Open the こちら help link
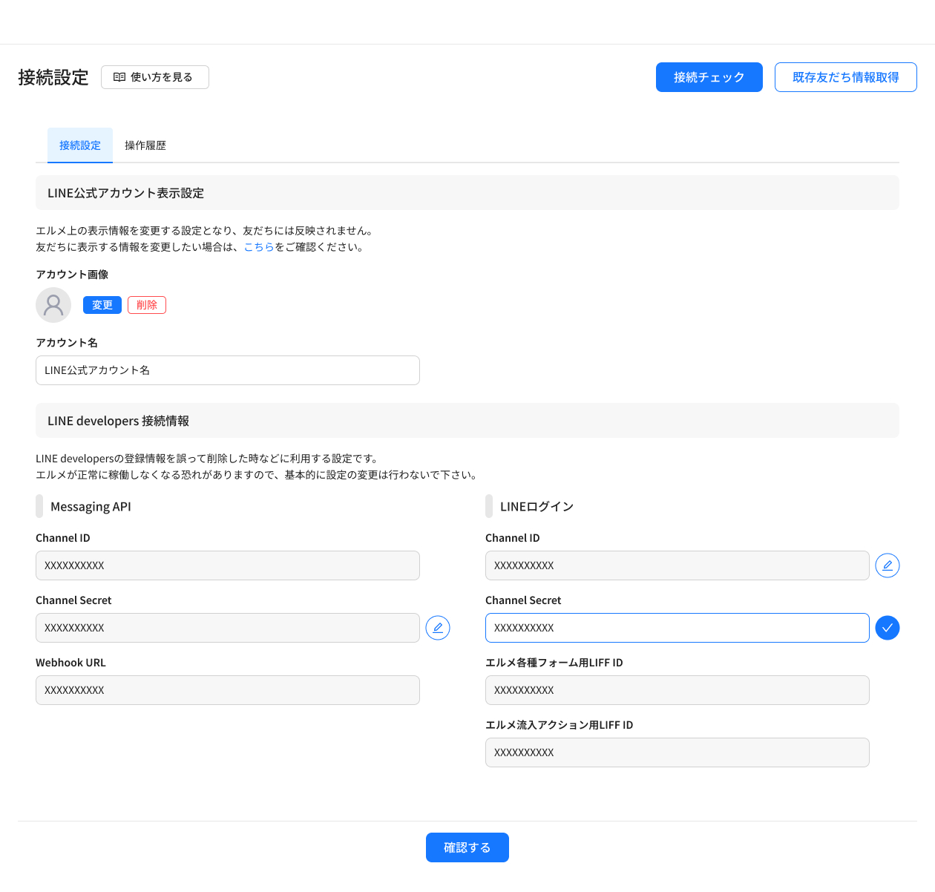Screen dimensions: 935x892 pyautogui.click(x=259, y=247)
